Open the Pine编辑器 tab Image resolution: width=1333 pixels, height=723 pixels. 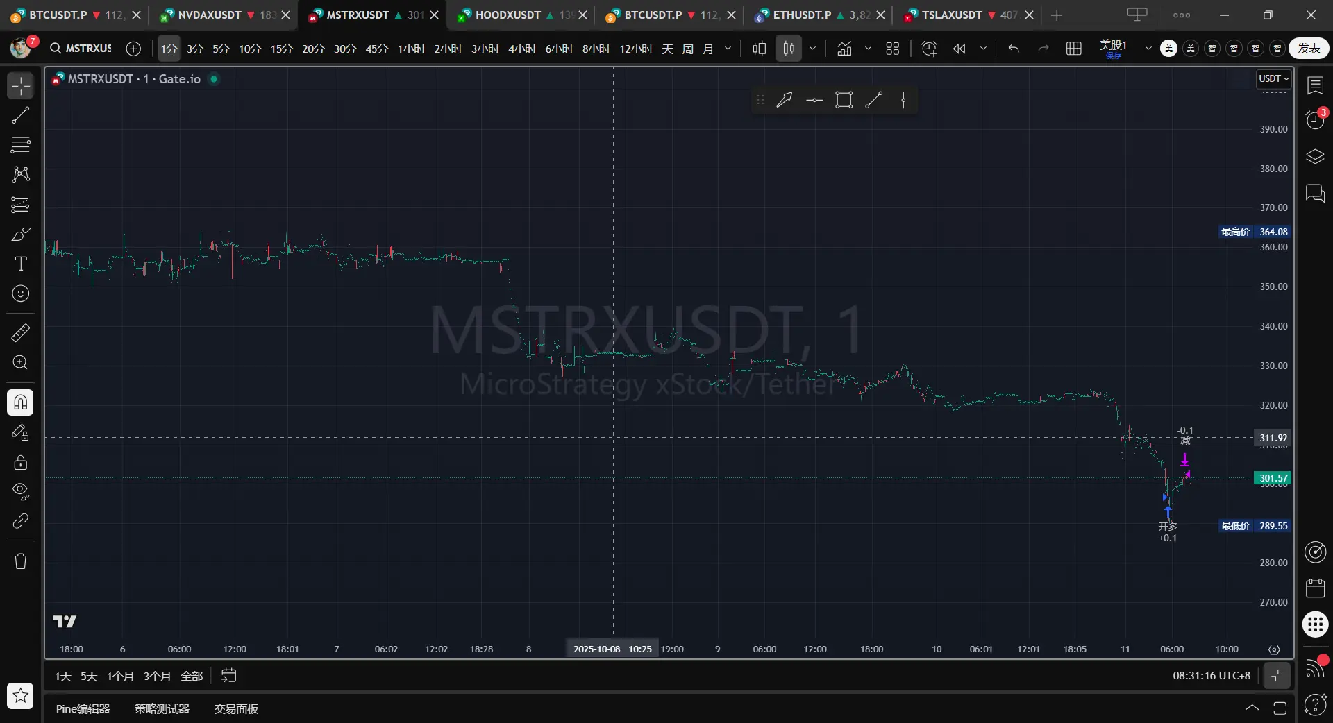[83, 708]
